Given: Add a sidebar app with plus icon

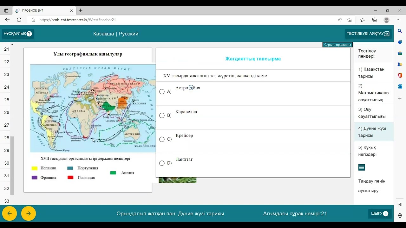Looking at the screenshot, I should coord(400,98).
